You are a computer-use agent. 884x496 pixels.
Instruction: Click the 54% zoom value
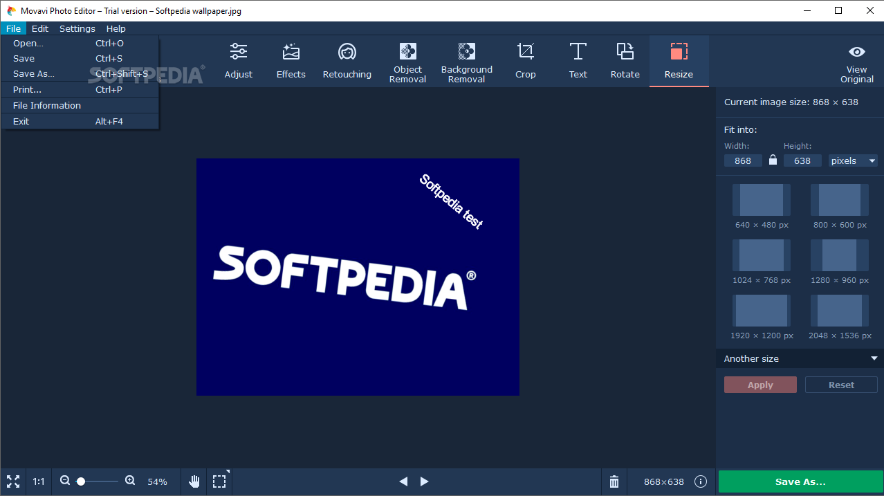[x=157, y=481]
